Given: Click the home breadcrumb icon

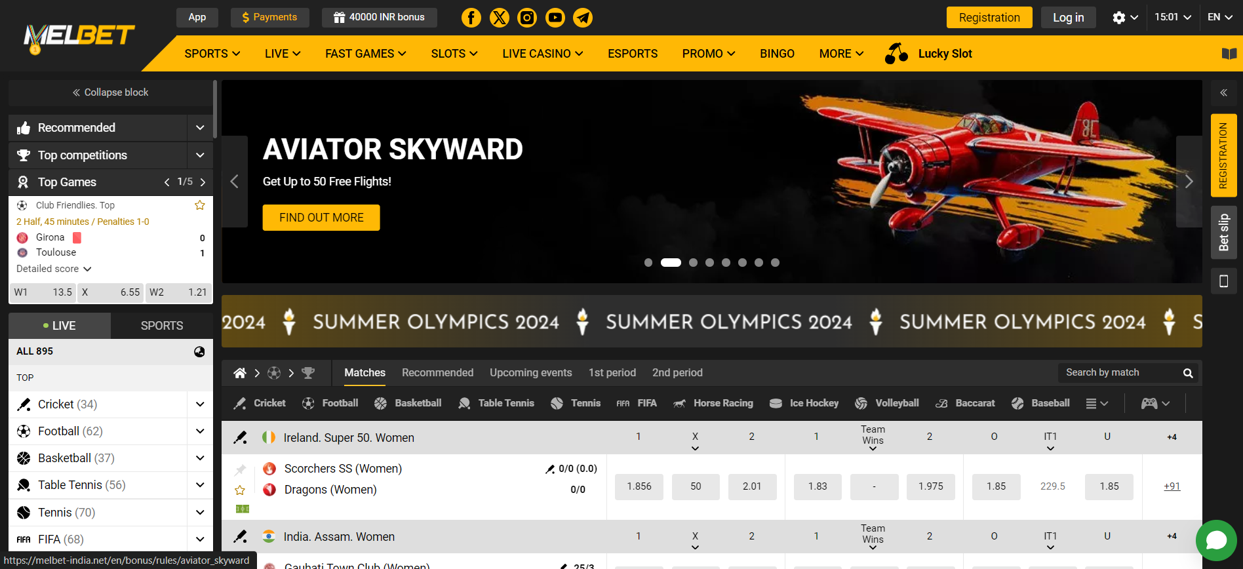Looking at the screenshot, I should click(x=240, y=373).
